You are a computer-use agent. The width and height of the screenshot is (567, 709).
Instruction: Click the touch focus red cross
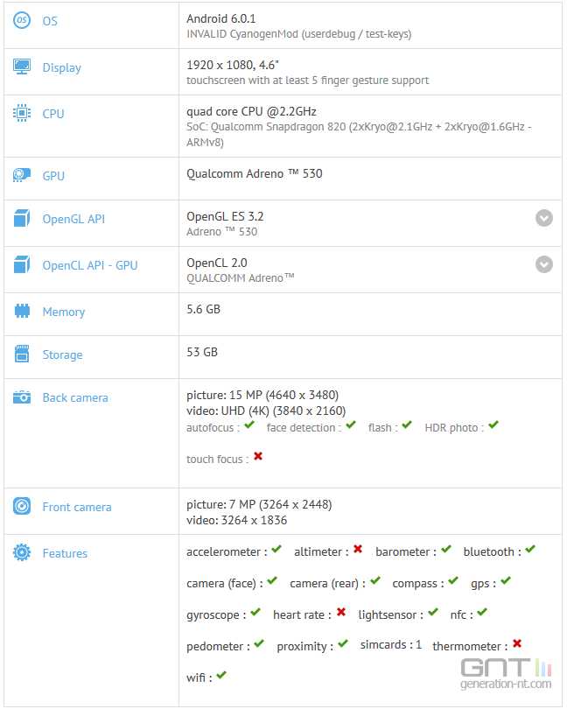click(x=258, y=456)
